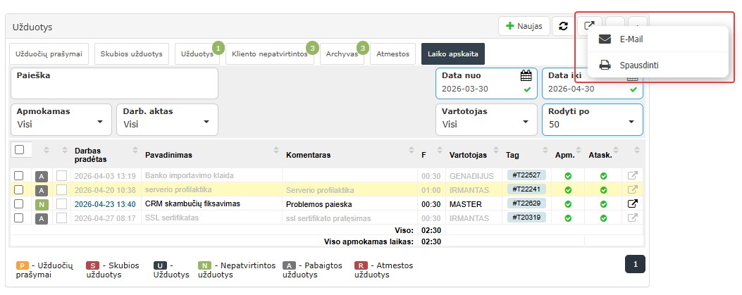
Task: Click the green N status badge in CRM row
Action: click(x=42, y=205)
